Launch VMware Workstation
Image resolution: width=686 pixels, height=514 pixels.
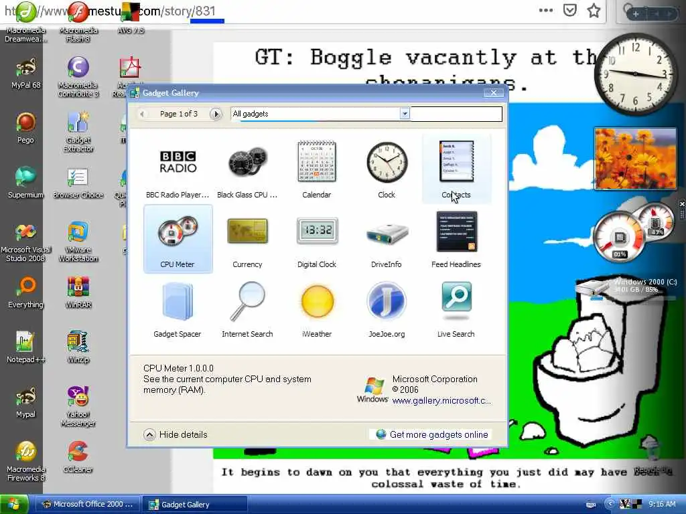[x=78, y=242]
